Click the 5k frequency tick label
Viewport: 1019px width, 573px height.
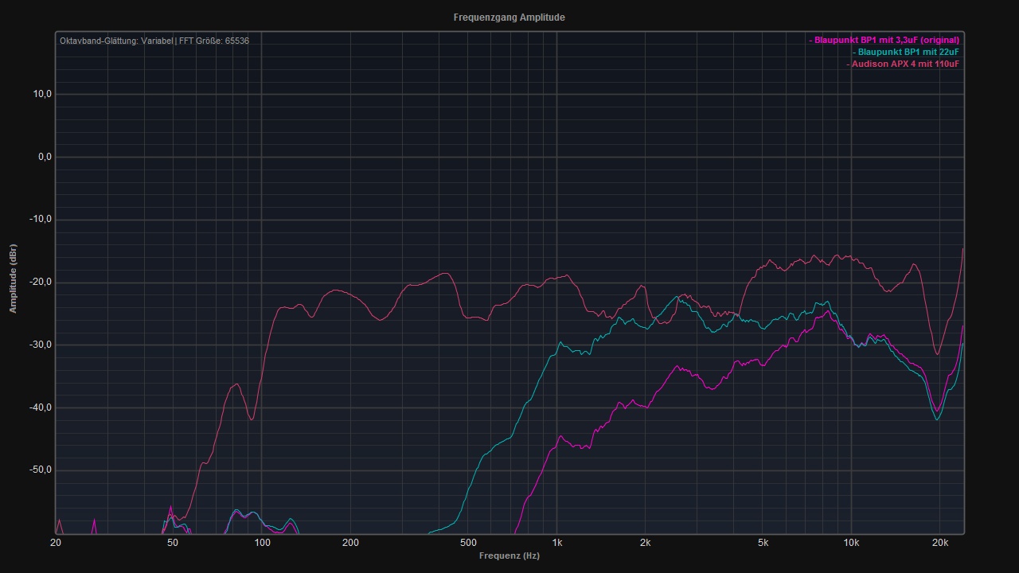[x=763, y=543]
